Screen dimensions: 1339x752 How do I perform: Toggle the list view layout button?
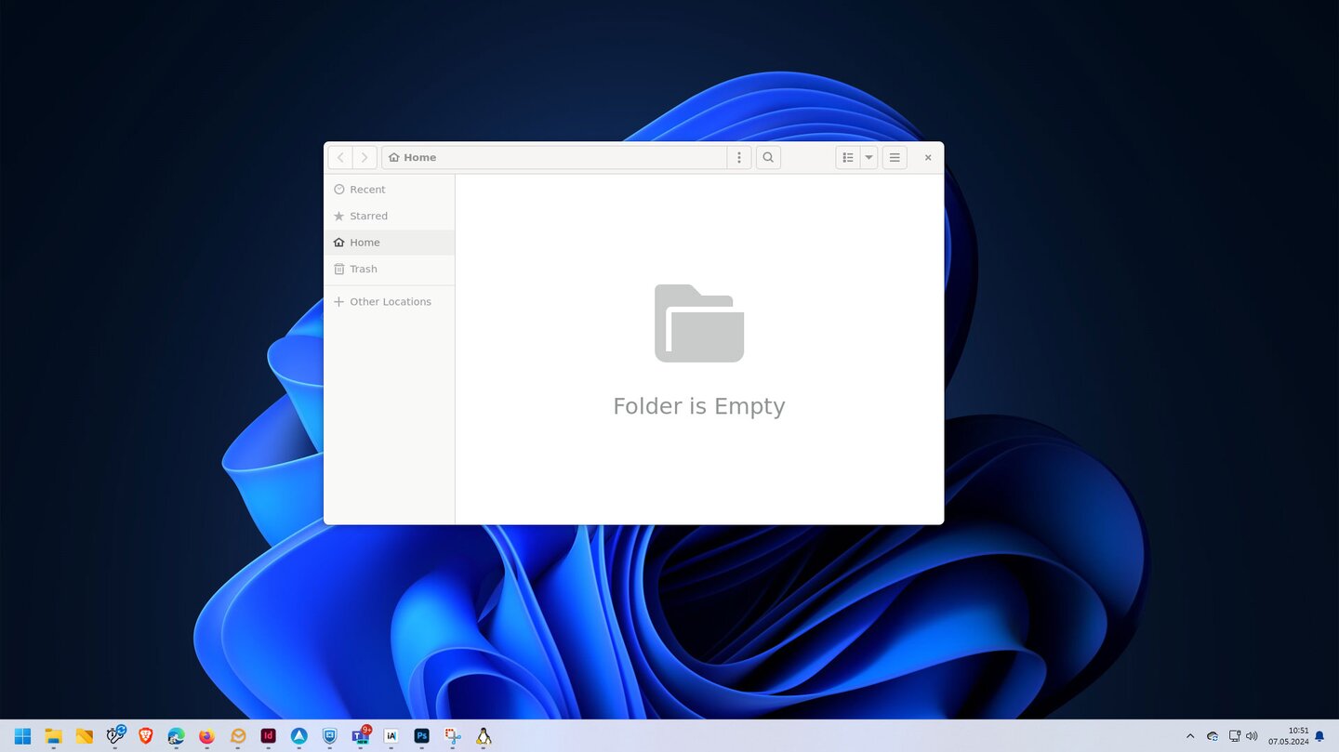click(x=847, y=158)
